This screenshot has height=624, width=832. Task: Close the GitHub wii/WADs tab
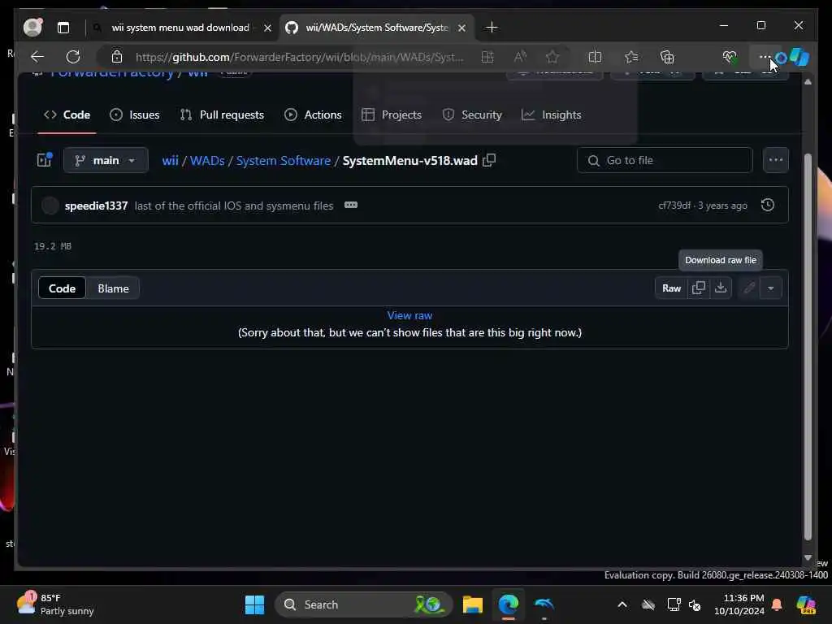[461, 28]
